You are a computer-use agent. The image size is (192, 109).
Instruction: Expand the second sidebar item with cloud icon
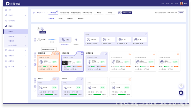25,15
